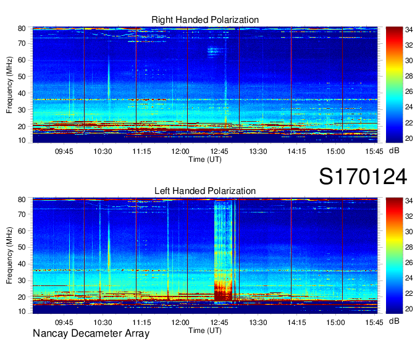Viewport: 420px width, 341px height.
Task: Click the "Right Handed Polarization" plot title
Action: [x=205, y=20]
